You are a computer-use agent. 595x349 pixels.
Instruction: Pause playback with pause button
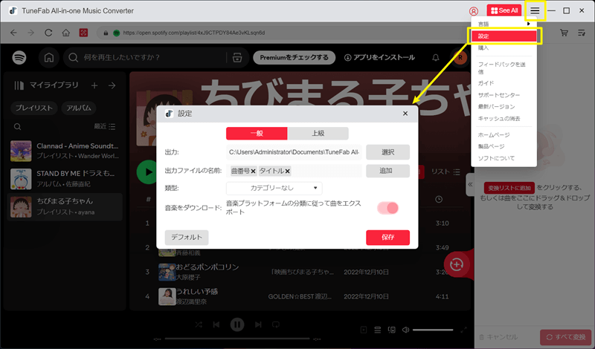(x=237, y=324)
